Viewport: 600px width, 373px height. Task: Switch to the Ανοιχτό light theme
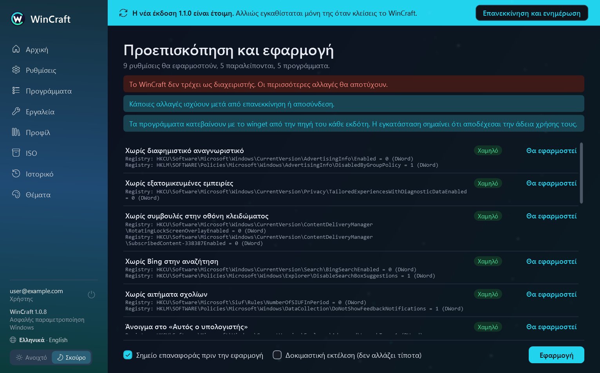pyautogui.click(x=31, y=357)
